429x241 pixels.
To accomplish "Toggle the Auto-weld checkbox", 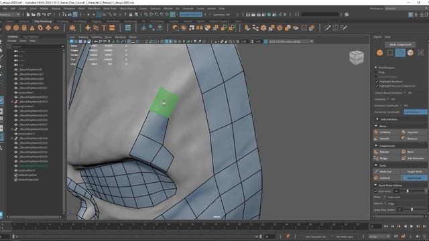I will [x=375, y=191].
